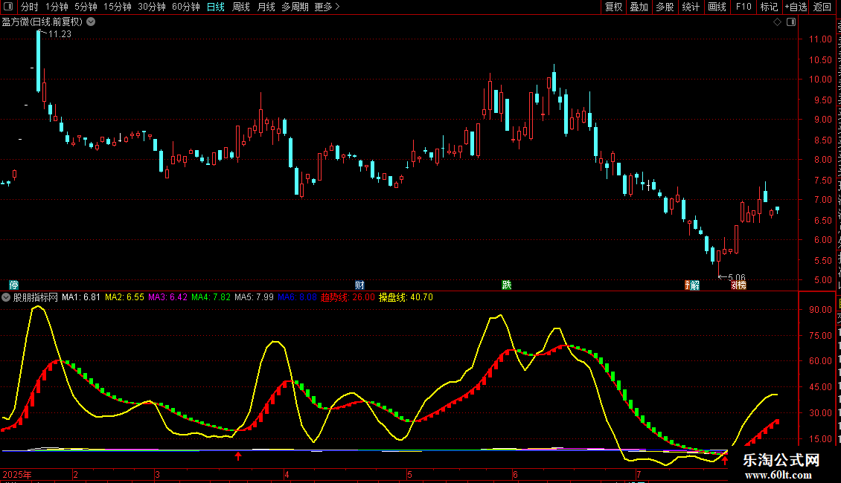Add stock via +自选 button
The height and width of the screenshot is (483, 841).
[x=796, y=7]
